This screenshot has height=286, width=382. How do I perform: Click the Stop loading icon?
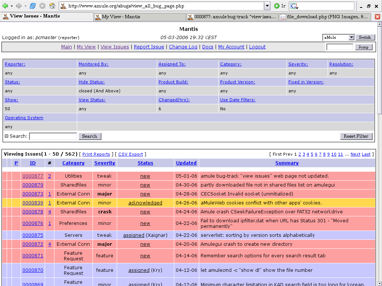click(43, 6)
